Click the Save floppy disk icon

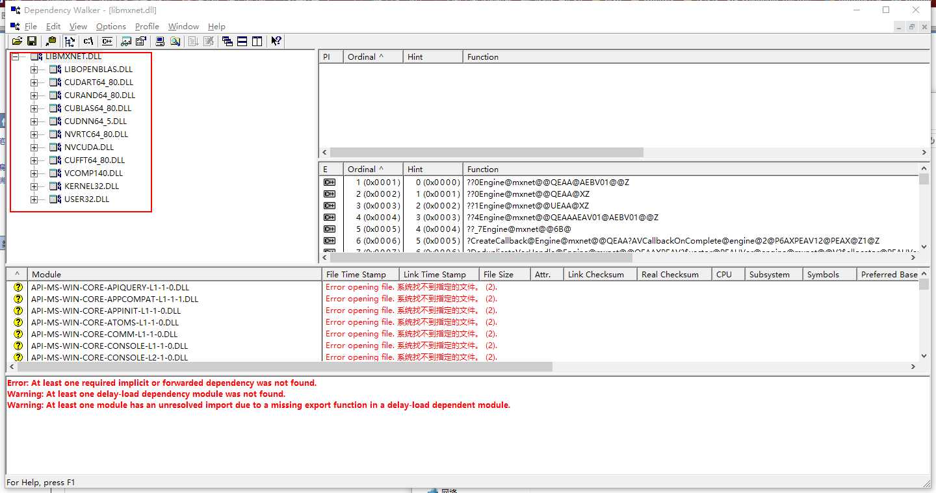tap(31, 41)
